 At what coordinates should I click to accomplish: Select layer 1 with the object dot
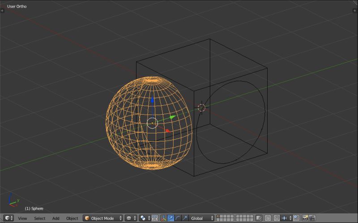click(218, 216)
